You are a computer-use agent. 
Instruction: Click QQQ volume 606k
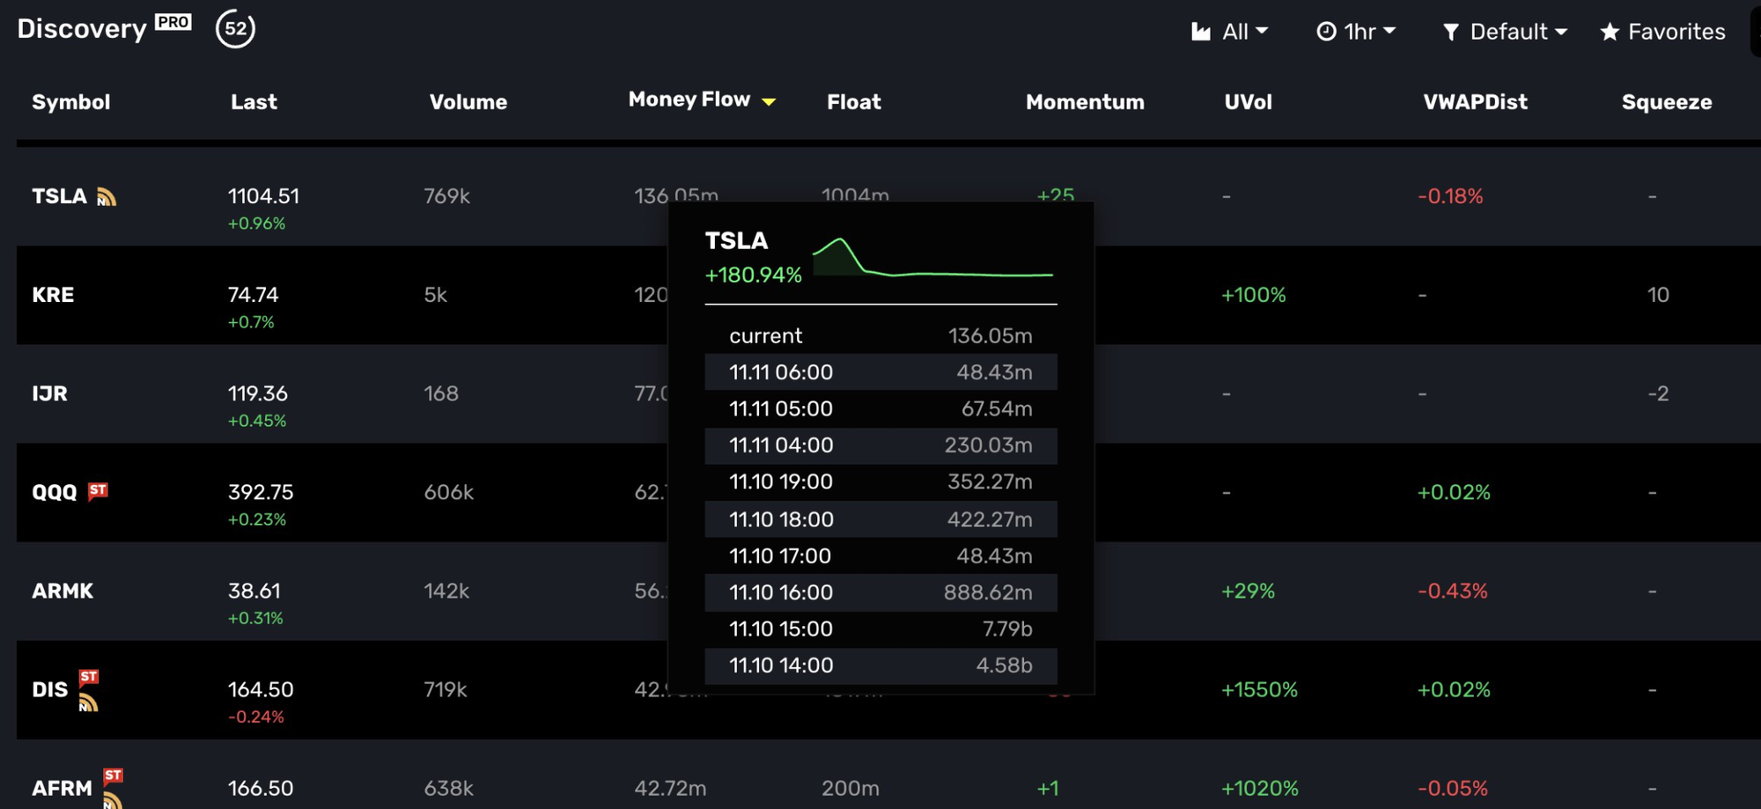pos(449,491)
